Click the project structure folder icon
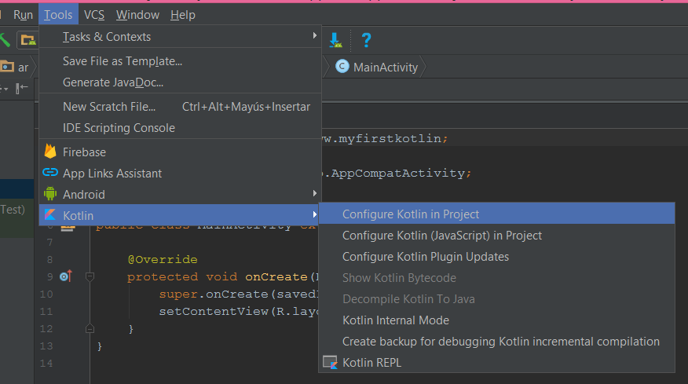Image resolution: width=688 pixels, height=384 pixels. point(27,40)
